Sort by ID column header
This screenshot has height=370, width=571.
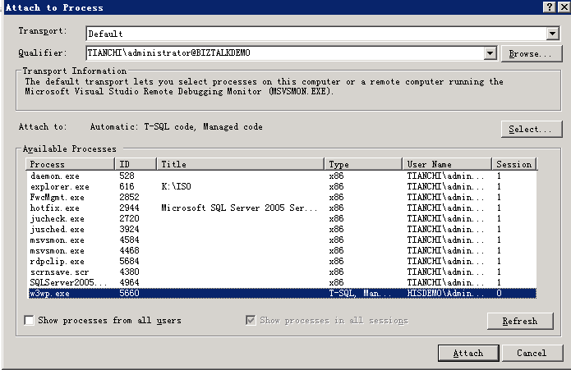point(136,164)
